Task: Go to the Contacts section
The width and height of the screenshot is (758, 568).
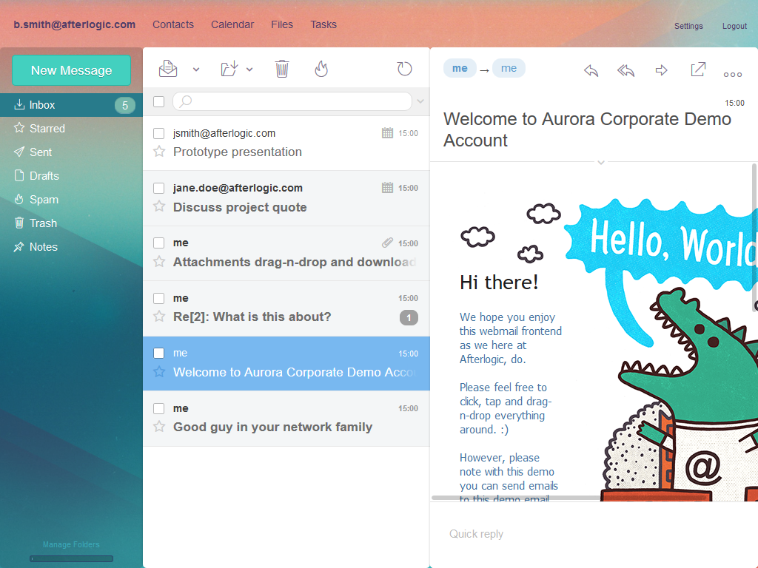Action: pyautogui.click(x=173, y=24)
